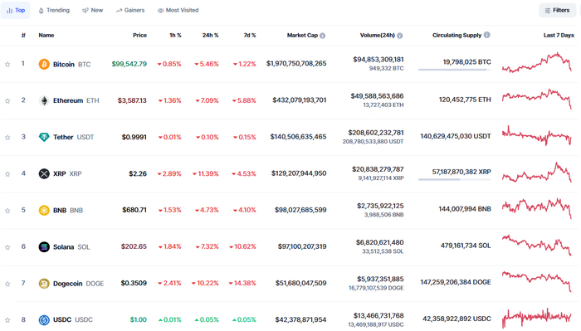Click the Bitcoin orange logo icon
Viewport: 581px width, 331px height.
44,64
